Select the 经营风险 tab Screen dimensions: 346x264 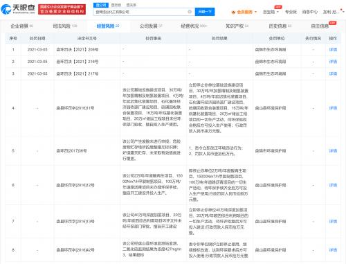pyautogui.click(x=108, y=26)
